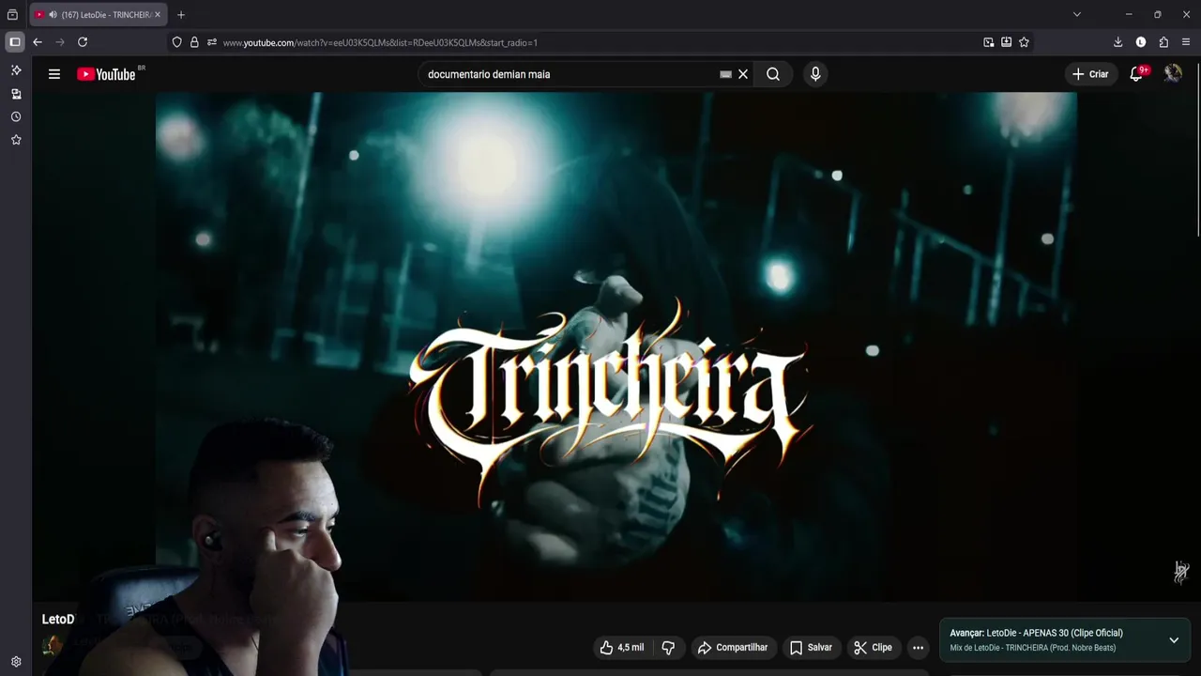
Task: Open YouTube notifications bell
Action: 1137,74
